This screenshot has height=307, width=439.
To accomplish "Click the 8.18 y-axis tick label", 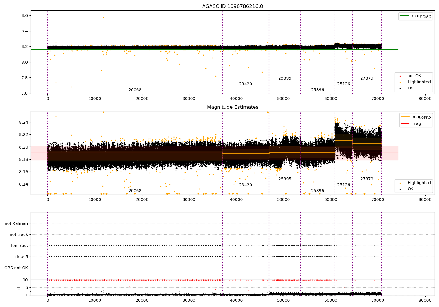I will point(24,159).
